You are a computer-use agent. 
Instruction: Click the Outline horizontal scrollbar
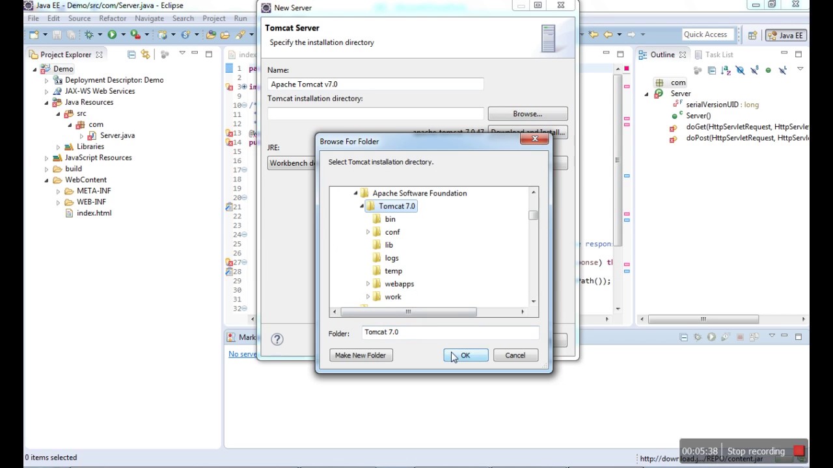click(x=703, y=319)
